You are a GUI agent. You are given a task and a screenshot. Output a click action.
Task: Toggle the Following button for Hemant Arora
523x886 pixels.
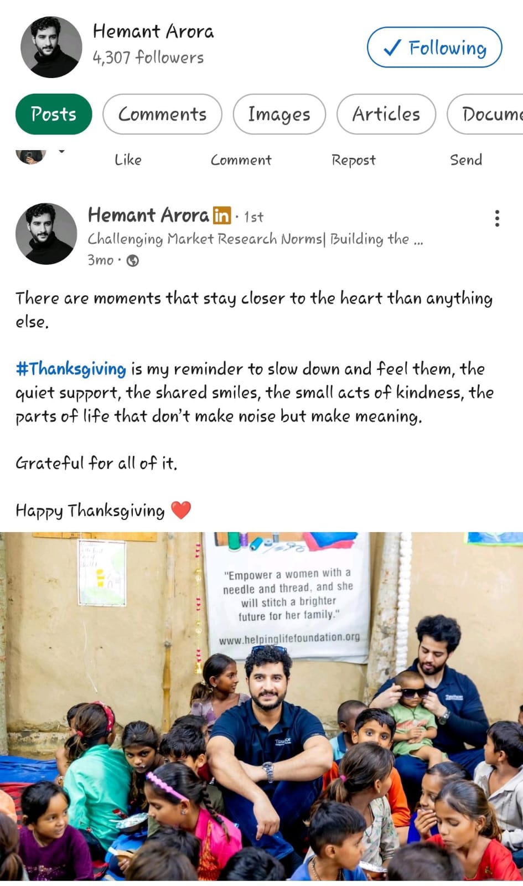[x=434, y=48]
